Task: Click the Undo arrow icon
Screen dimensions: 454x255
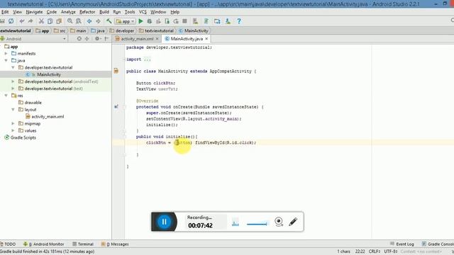Action: click(x=22, y=21)
